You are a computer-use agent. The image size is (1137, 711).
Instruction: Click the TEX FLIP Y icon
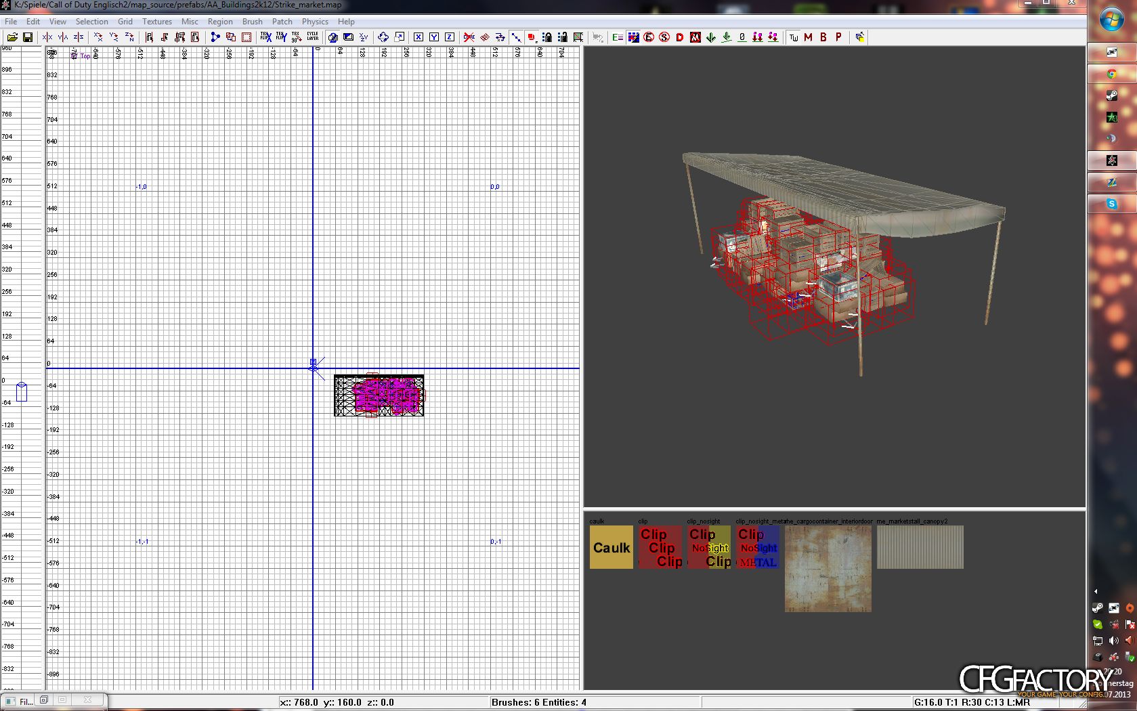tap(281, 37)
